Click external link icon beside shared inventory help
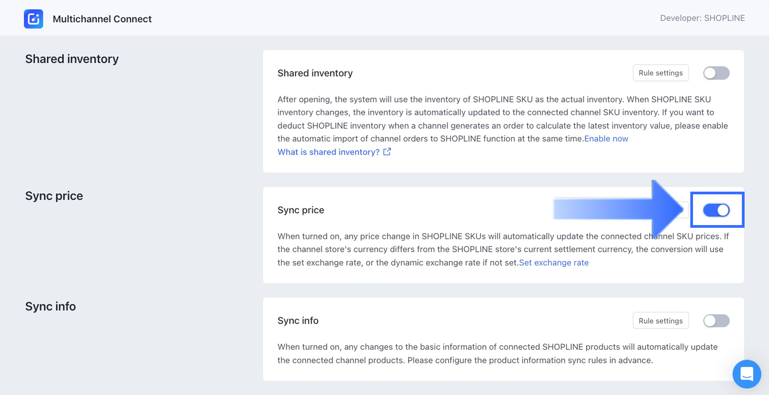 387,152
